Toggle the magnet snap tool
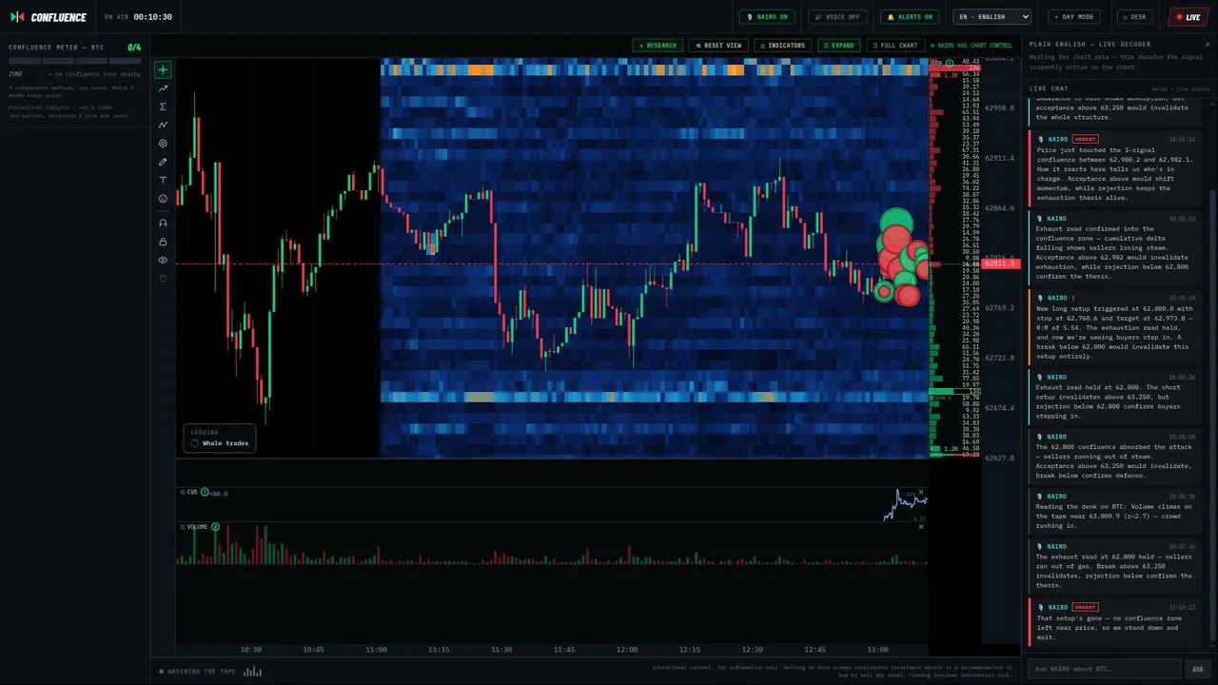1218x685 pixels. coord(163,223)
